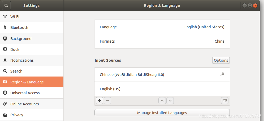Minimize the Settings window
This screenshot has width=264, height=121.
244,6
